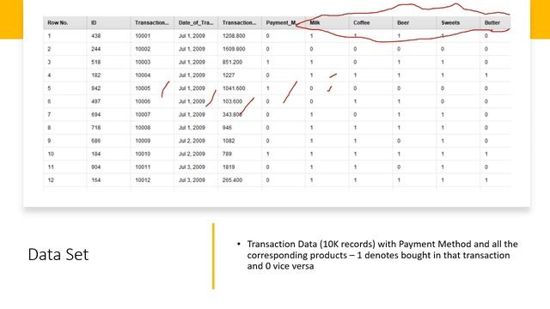The image size is (550, 309).
Task: Click transaction number '10005'
Action: (143, 88)
